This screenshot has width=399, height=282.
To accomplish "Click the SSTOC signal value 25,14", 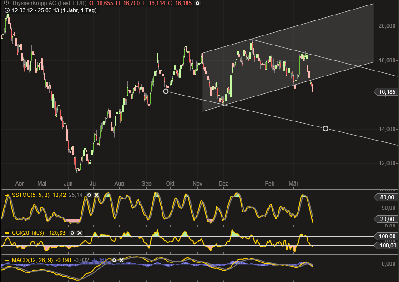I will 76,195.
